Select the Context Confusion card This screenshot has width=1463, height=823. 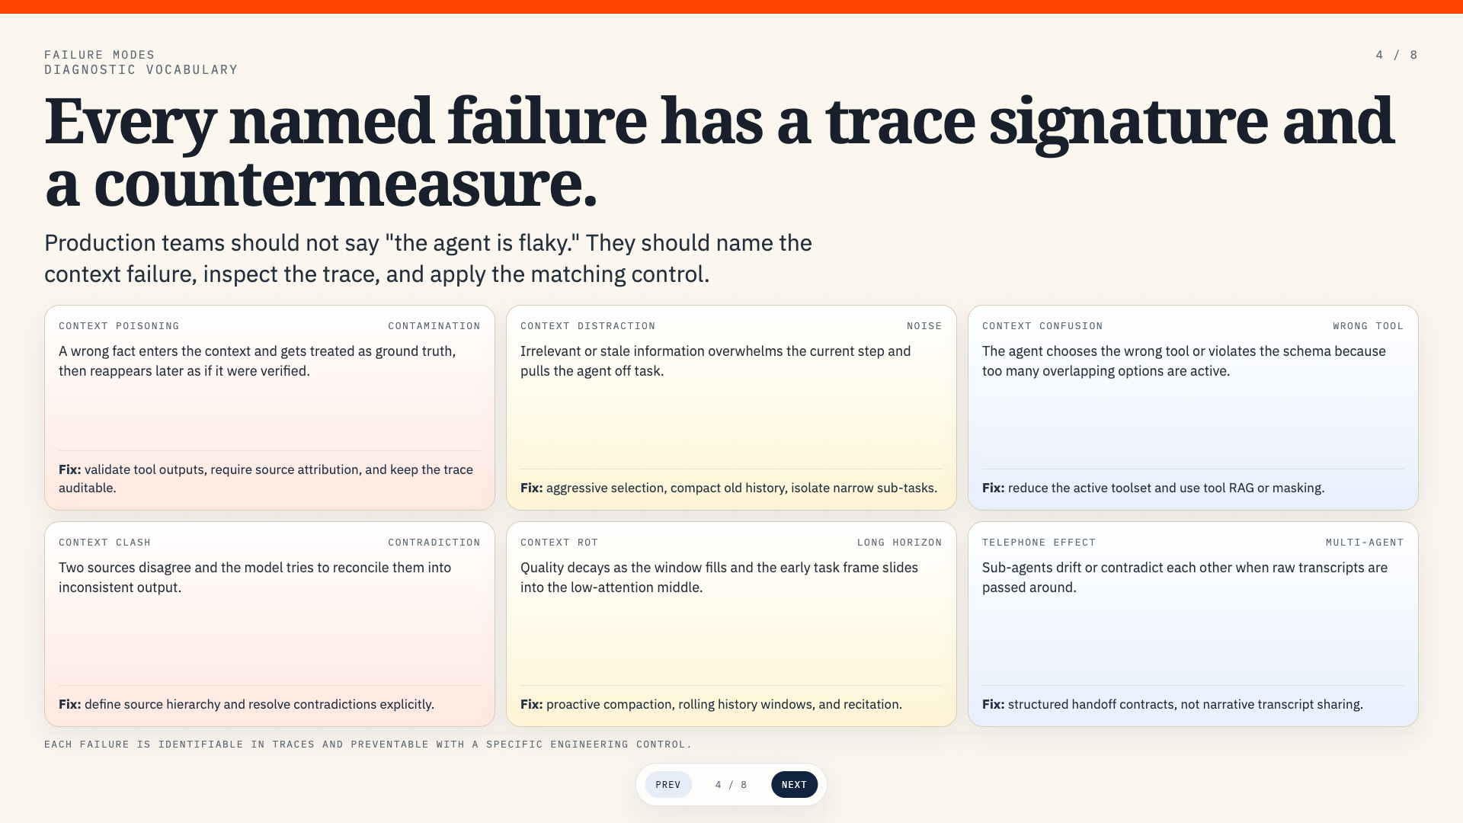pos(1193,408)
